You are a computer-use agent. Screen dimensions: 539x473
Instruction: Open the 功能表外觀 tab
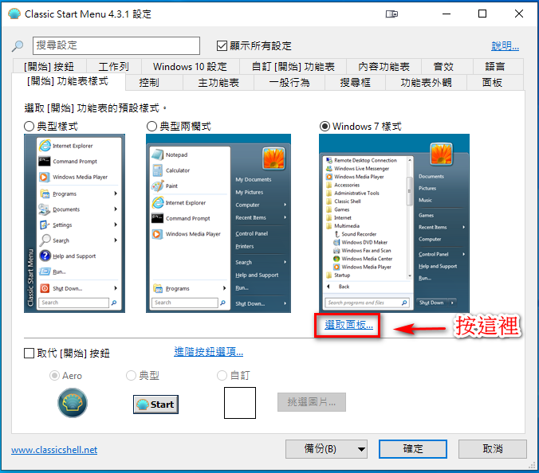point(427,83)
